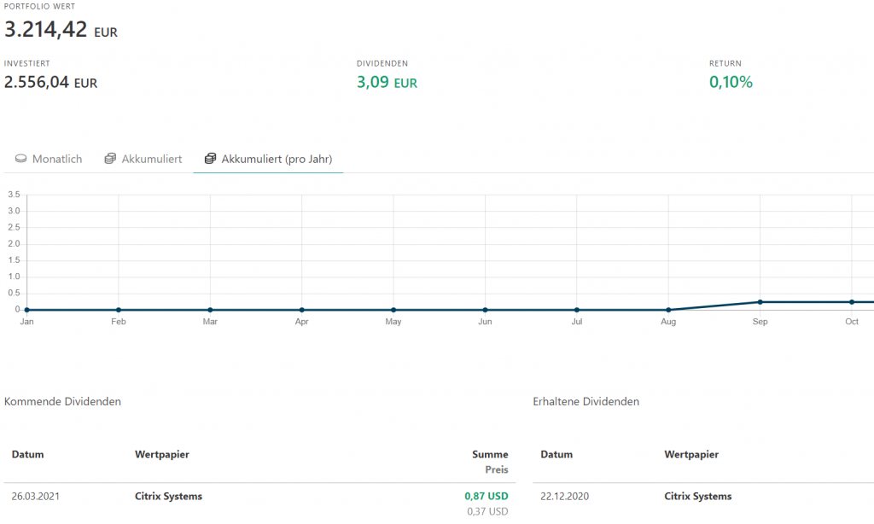Open Citrix Systems in the 22.12.2020 row
This screenshot has height=524, width=874.
click(x=698, y=496)
